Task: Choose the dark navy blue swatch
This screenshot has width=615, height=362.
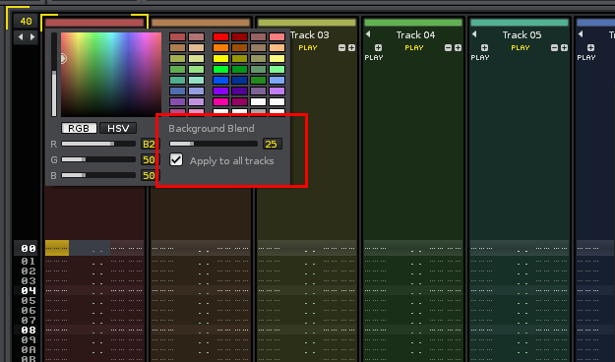Action: point(239,80)
